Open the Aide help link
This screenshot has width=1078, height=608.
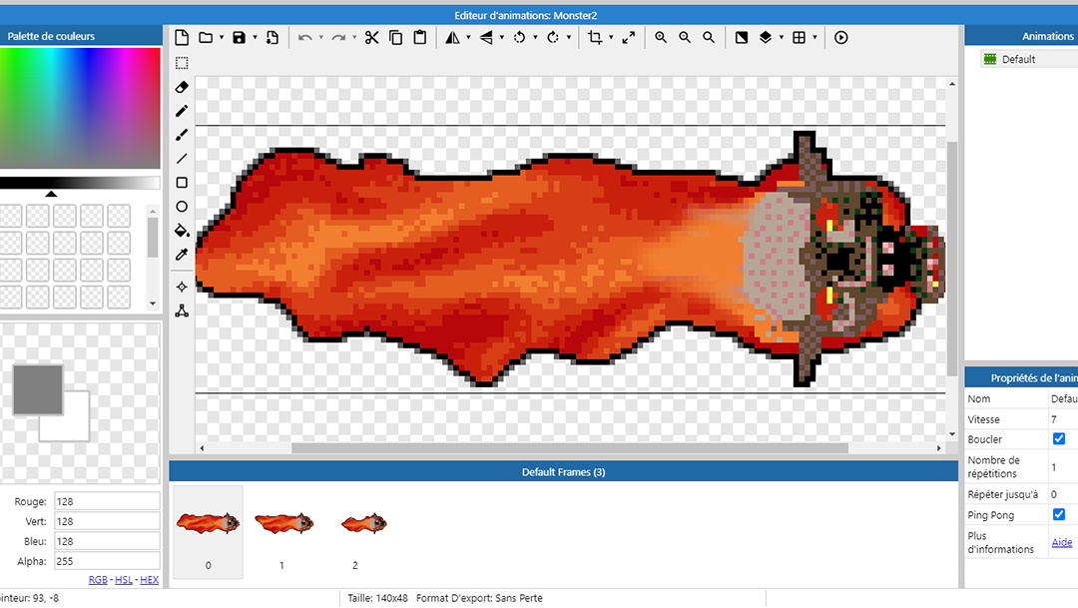click(1061, 542)
